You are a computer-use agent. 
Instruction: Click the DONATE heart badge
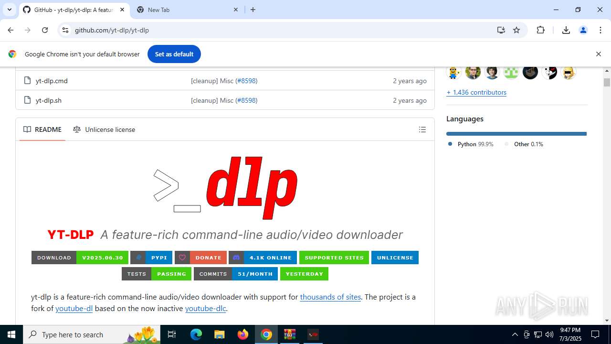tap(200, 258)
